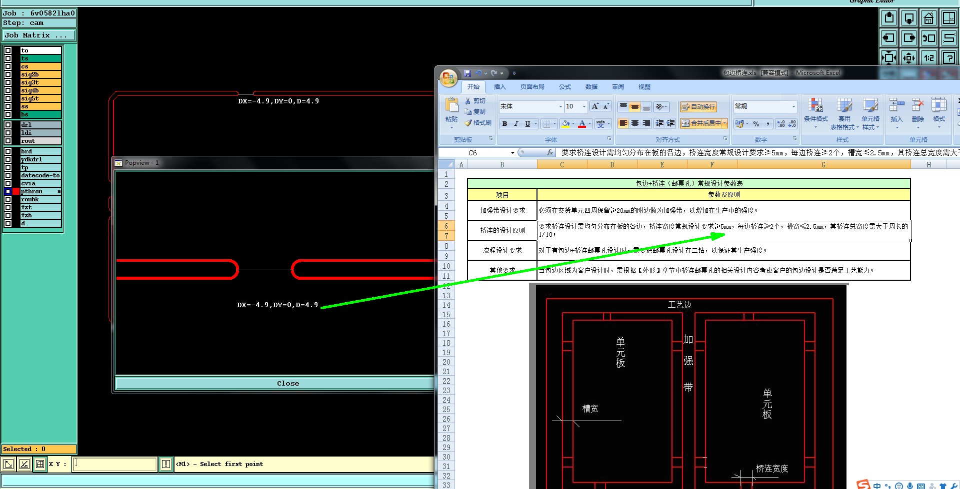960x489 pixels.
Task: Pan the Graphic Editor view left
Action: pyautogui.click(x=889, y=38)
